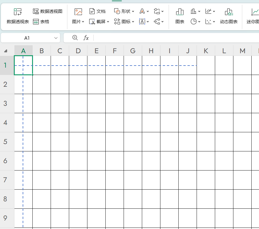Image resolution: width=259 pixels, height=229 pixels.
Task: Select column D header
Action: point(78,51)
